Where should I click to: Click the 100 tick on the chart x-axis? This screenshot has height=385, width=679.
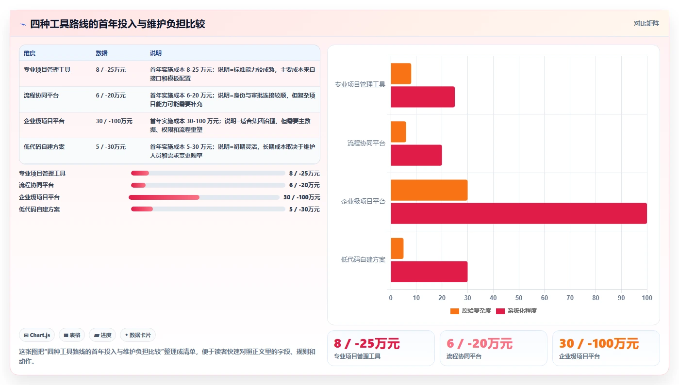click(647, 298)
